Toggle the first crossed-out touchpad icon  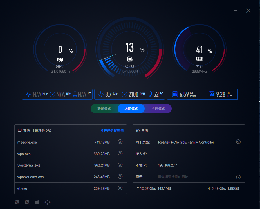coord(17,202)
